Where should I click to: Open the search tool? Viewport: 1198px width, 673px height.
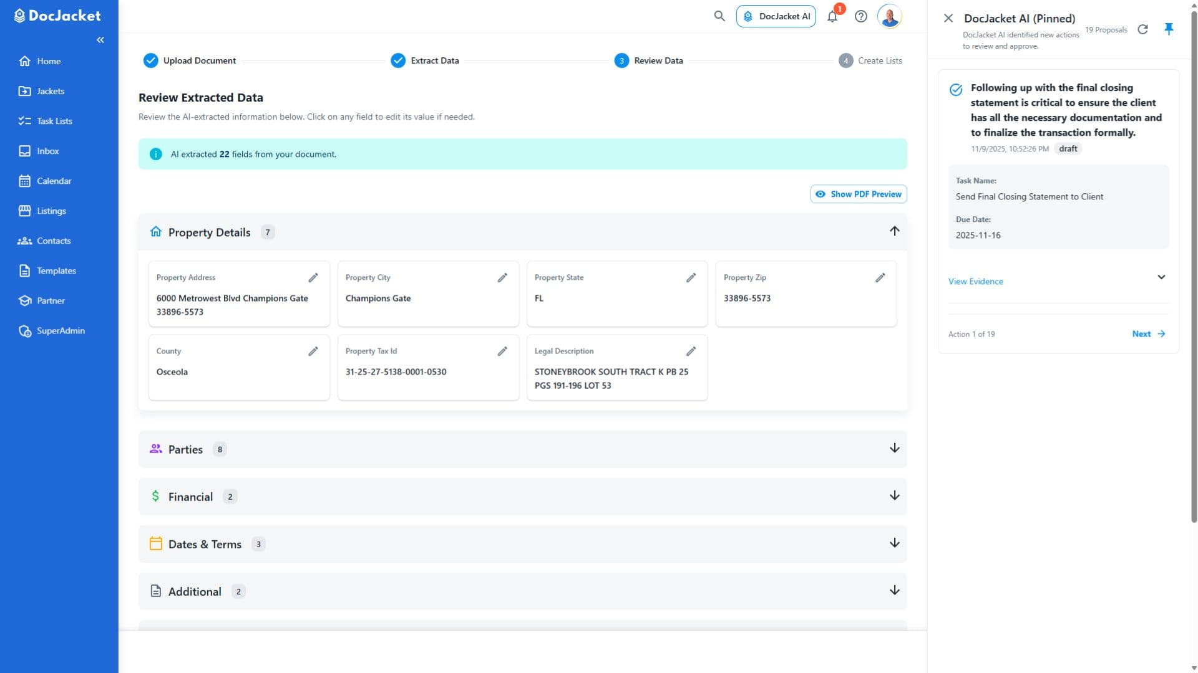(719, 16)
